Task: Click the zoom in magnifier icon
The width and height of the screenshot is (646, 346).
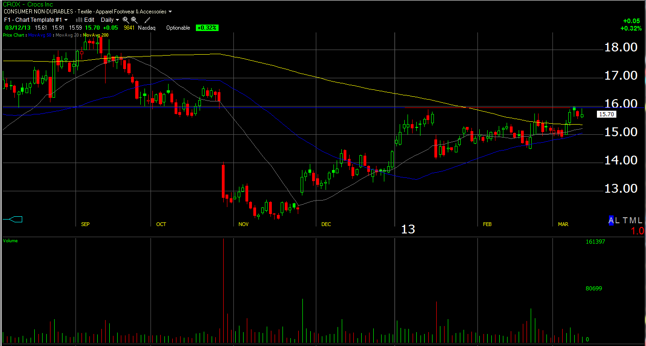Action: pos(125,20)
